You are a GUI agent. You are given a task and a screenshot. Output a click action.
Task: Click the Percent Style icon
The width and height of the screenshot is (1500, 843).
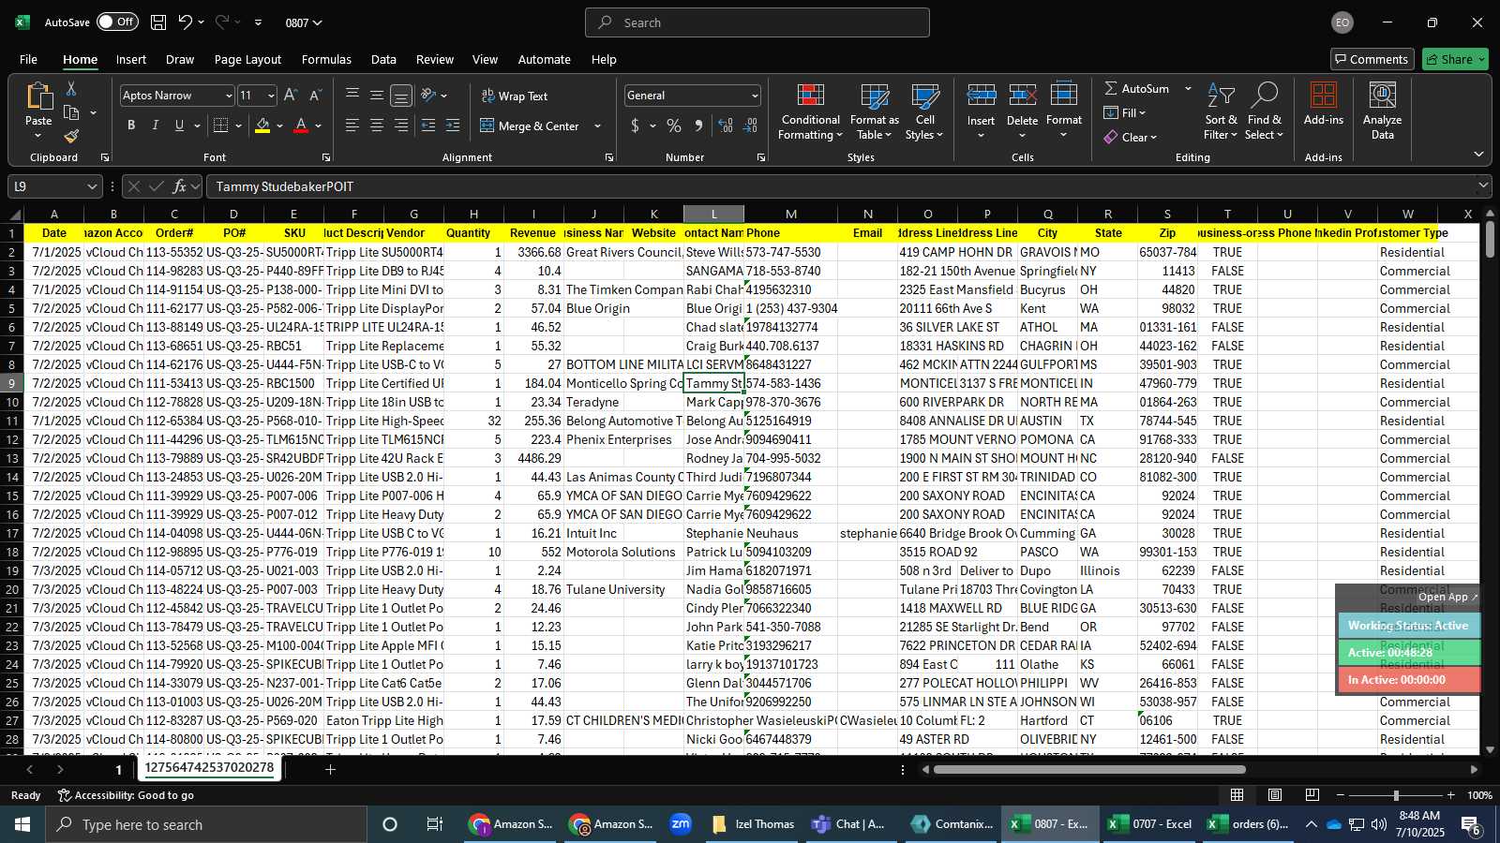(x=674, y=126)
